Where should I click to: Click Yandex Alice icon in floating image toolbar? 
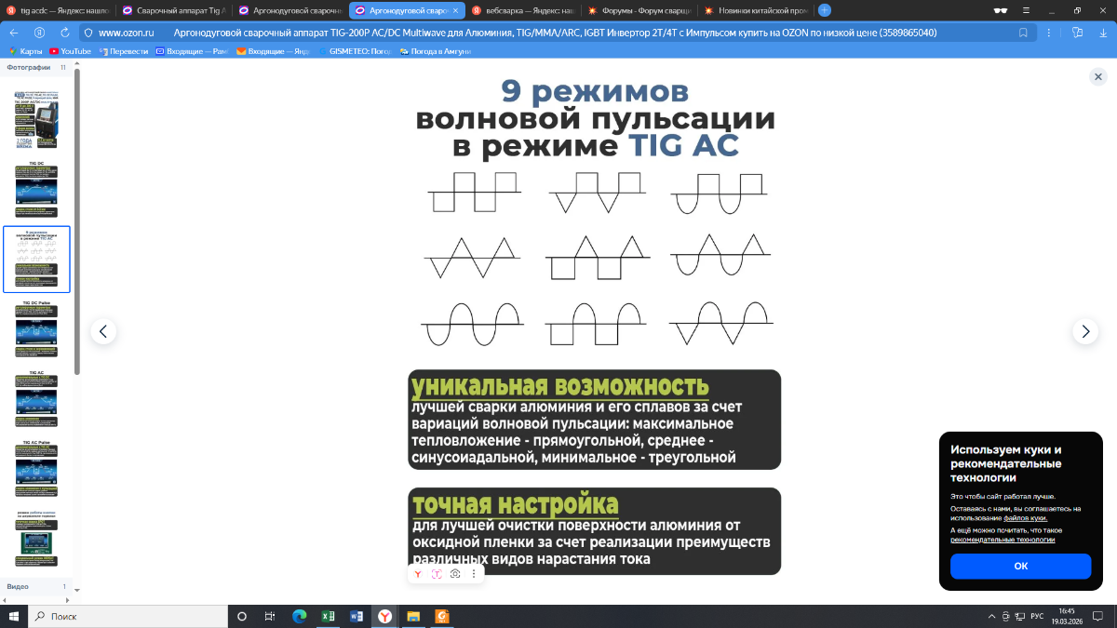coord(419,574)
